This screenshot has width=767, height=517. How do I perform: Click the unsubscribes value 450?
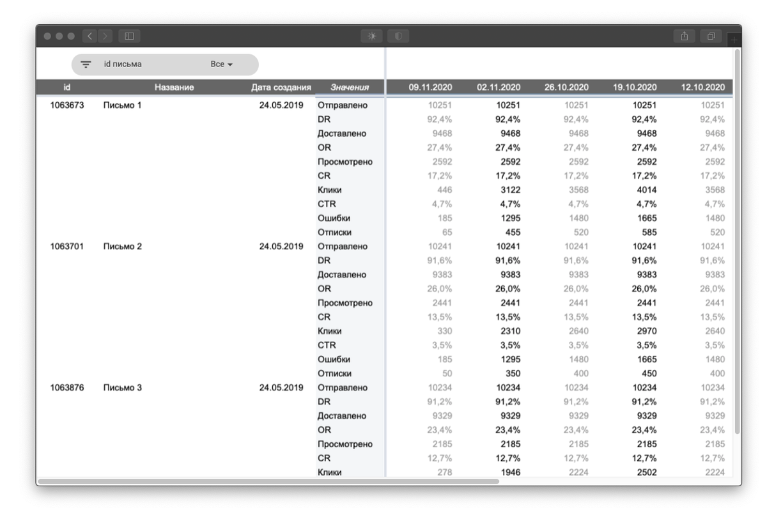pyautogui.click(x=648, y=374)
